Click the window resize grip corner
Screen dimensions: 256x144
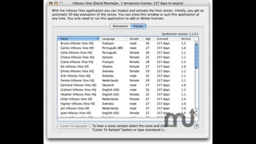207,136
